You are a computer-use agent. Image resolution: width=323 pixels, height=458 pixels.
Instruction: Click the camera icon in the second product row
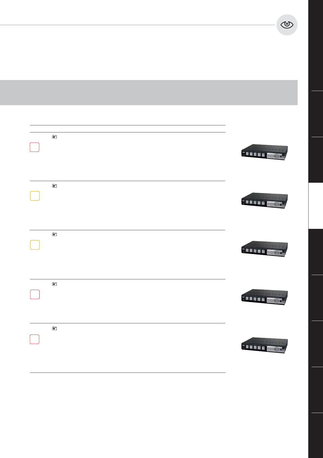(x=55, y=186)
